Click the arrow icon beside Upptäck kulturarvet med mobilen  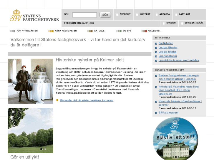[x=156, y=60]
